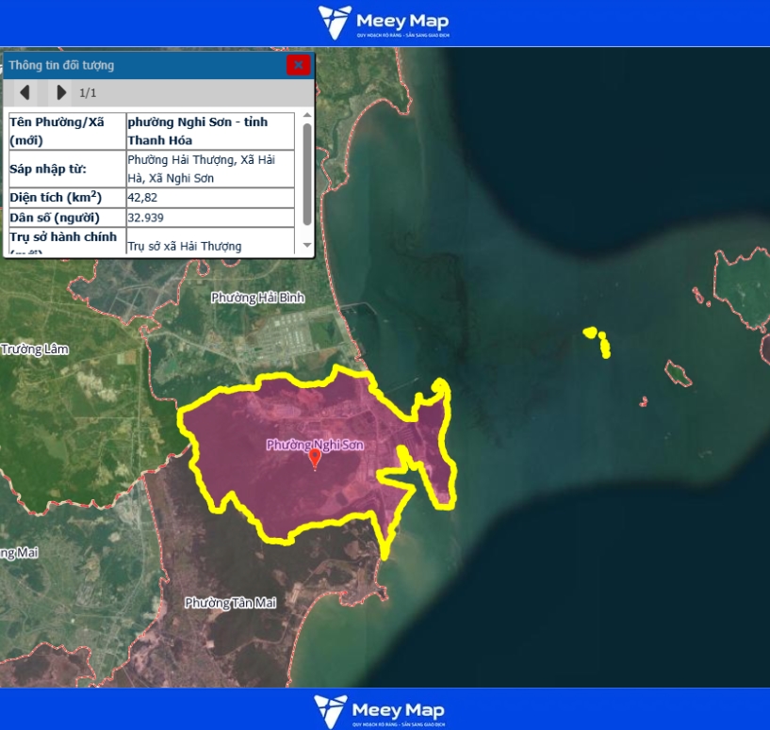Click the Trụ sở xã Hải Thượng cell
The height and width of the screenshot is (730, 770).
point(209,246)
